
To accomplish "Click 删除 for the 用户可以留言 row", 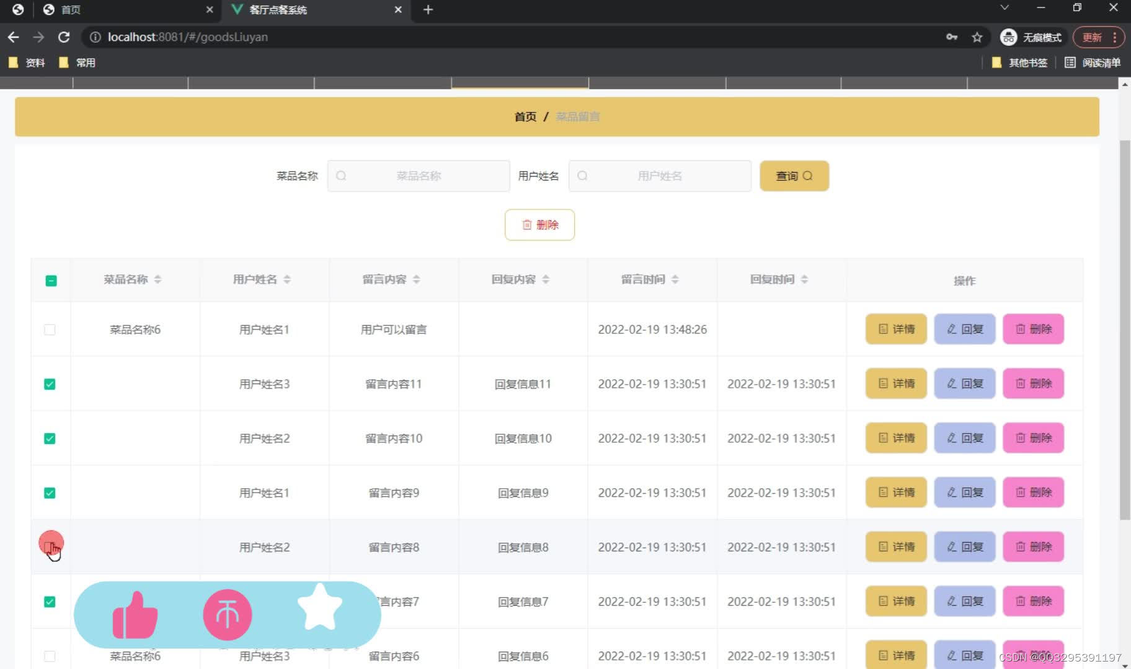I will [1033, 329].
